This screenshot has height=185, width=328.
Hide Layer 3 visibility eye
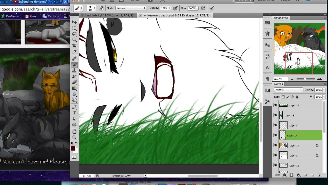click(x=275, y=155)
